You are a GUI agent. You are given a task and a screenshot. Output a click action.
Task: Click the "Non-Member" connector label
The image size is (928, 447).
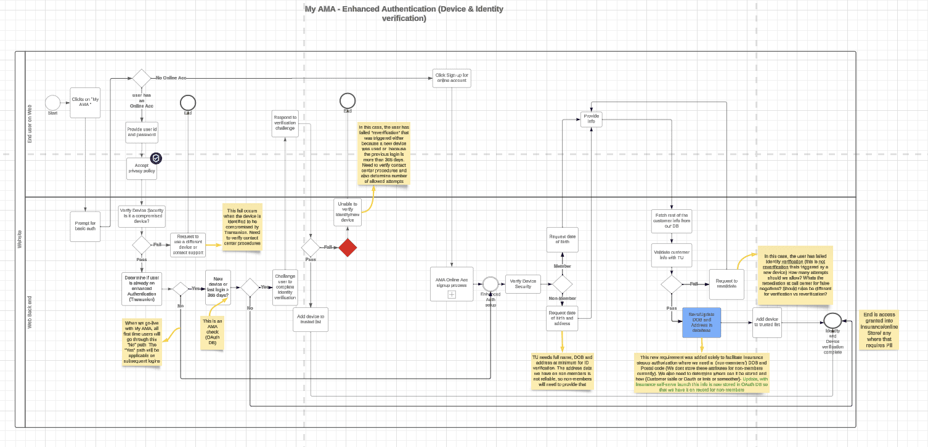(562, 298)
